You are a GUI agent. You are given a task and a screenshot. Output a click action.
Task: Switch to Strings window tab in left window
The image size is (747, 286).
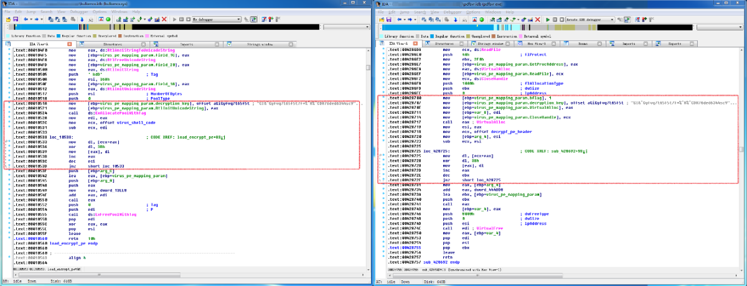[x=259, y=45]
